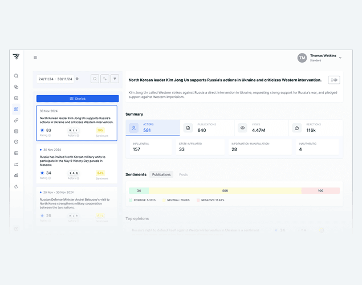Viewport: 362px width, 285px height.
Task: Select the Actors 581 summary card
Action: pos(153,128)
